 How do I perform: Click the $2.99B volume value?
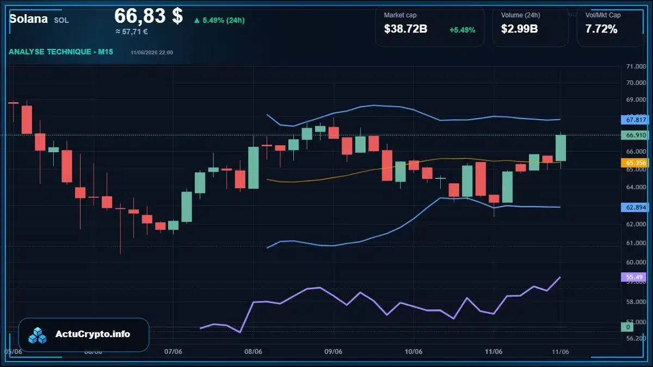[519, 29]
